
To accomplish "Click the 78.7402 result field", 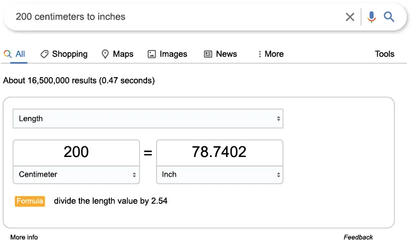I will [220, 152].
